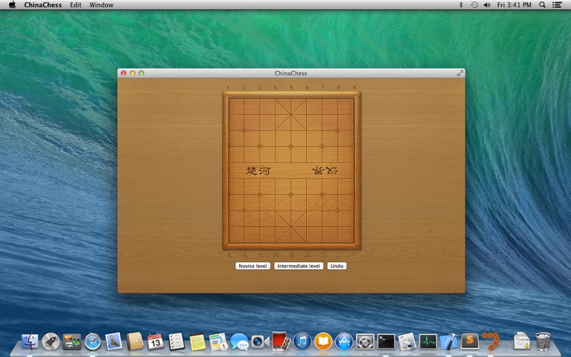Open the App Store icon in the dock
This screenshot has width=571, height=357.
tap(344, 342)
